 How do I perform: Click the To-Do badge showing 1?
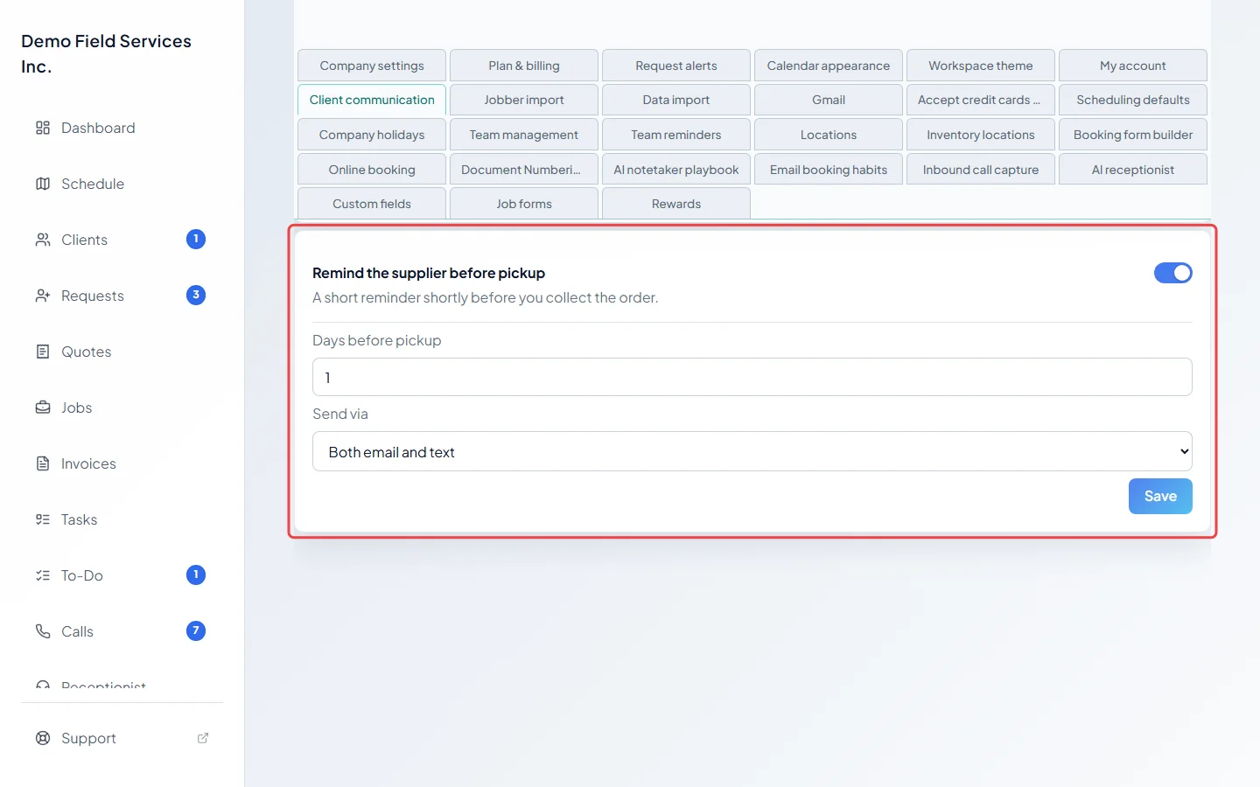[196, 575]
